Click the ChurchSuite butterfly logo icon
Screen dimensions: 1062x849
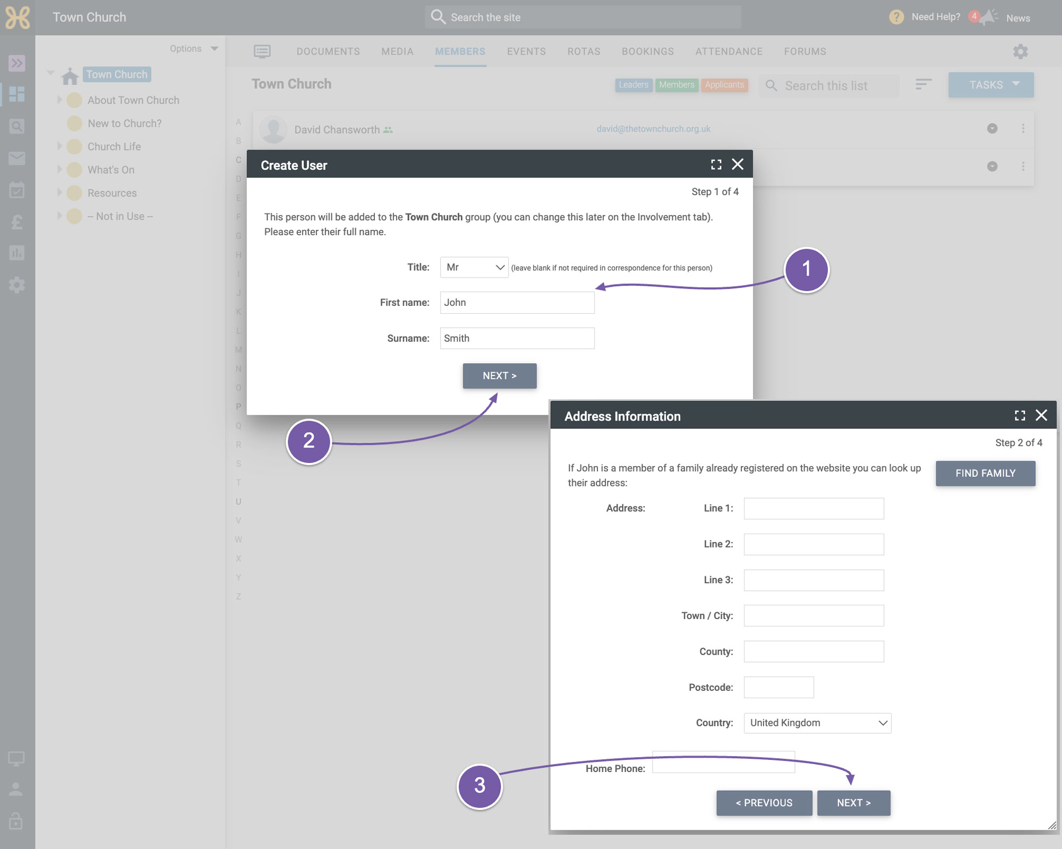18,18
